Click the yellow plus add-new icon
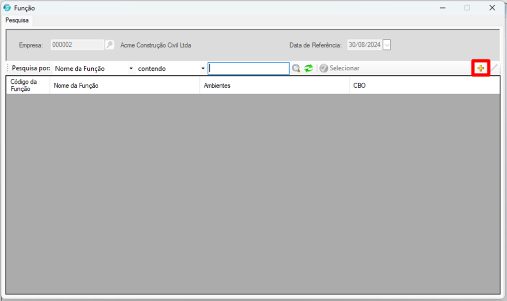 (481, 68)
